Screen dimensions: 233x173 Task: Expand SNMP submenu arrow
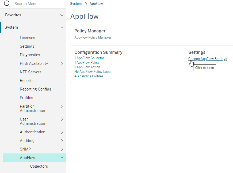point(62,149)
